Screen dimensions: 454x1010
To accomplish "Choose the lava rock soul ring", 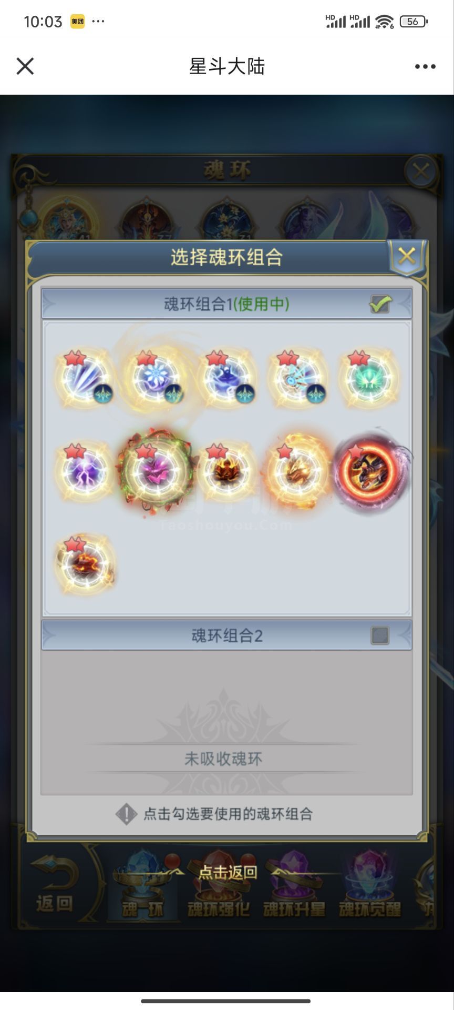I will click(x=84, y=564).
